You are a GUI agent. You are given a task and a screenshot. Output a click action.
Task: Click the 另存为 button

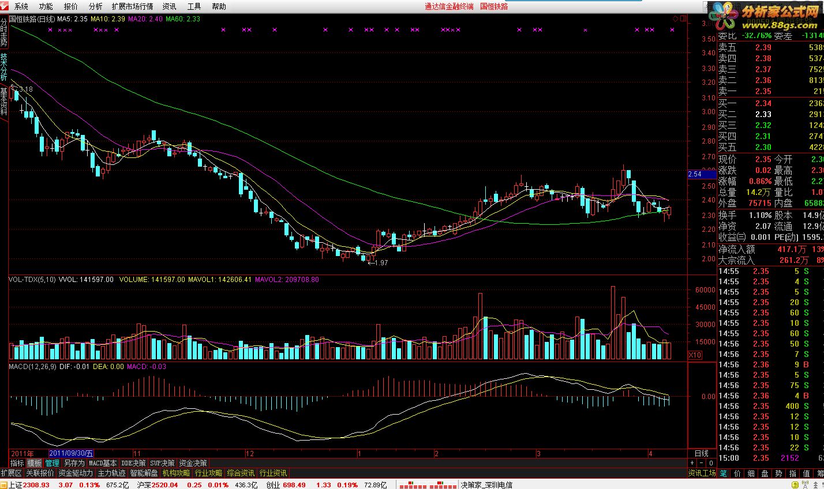(x=74, y=463)
